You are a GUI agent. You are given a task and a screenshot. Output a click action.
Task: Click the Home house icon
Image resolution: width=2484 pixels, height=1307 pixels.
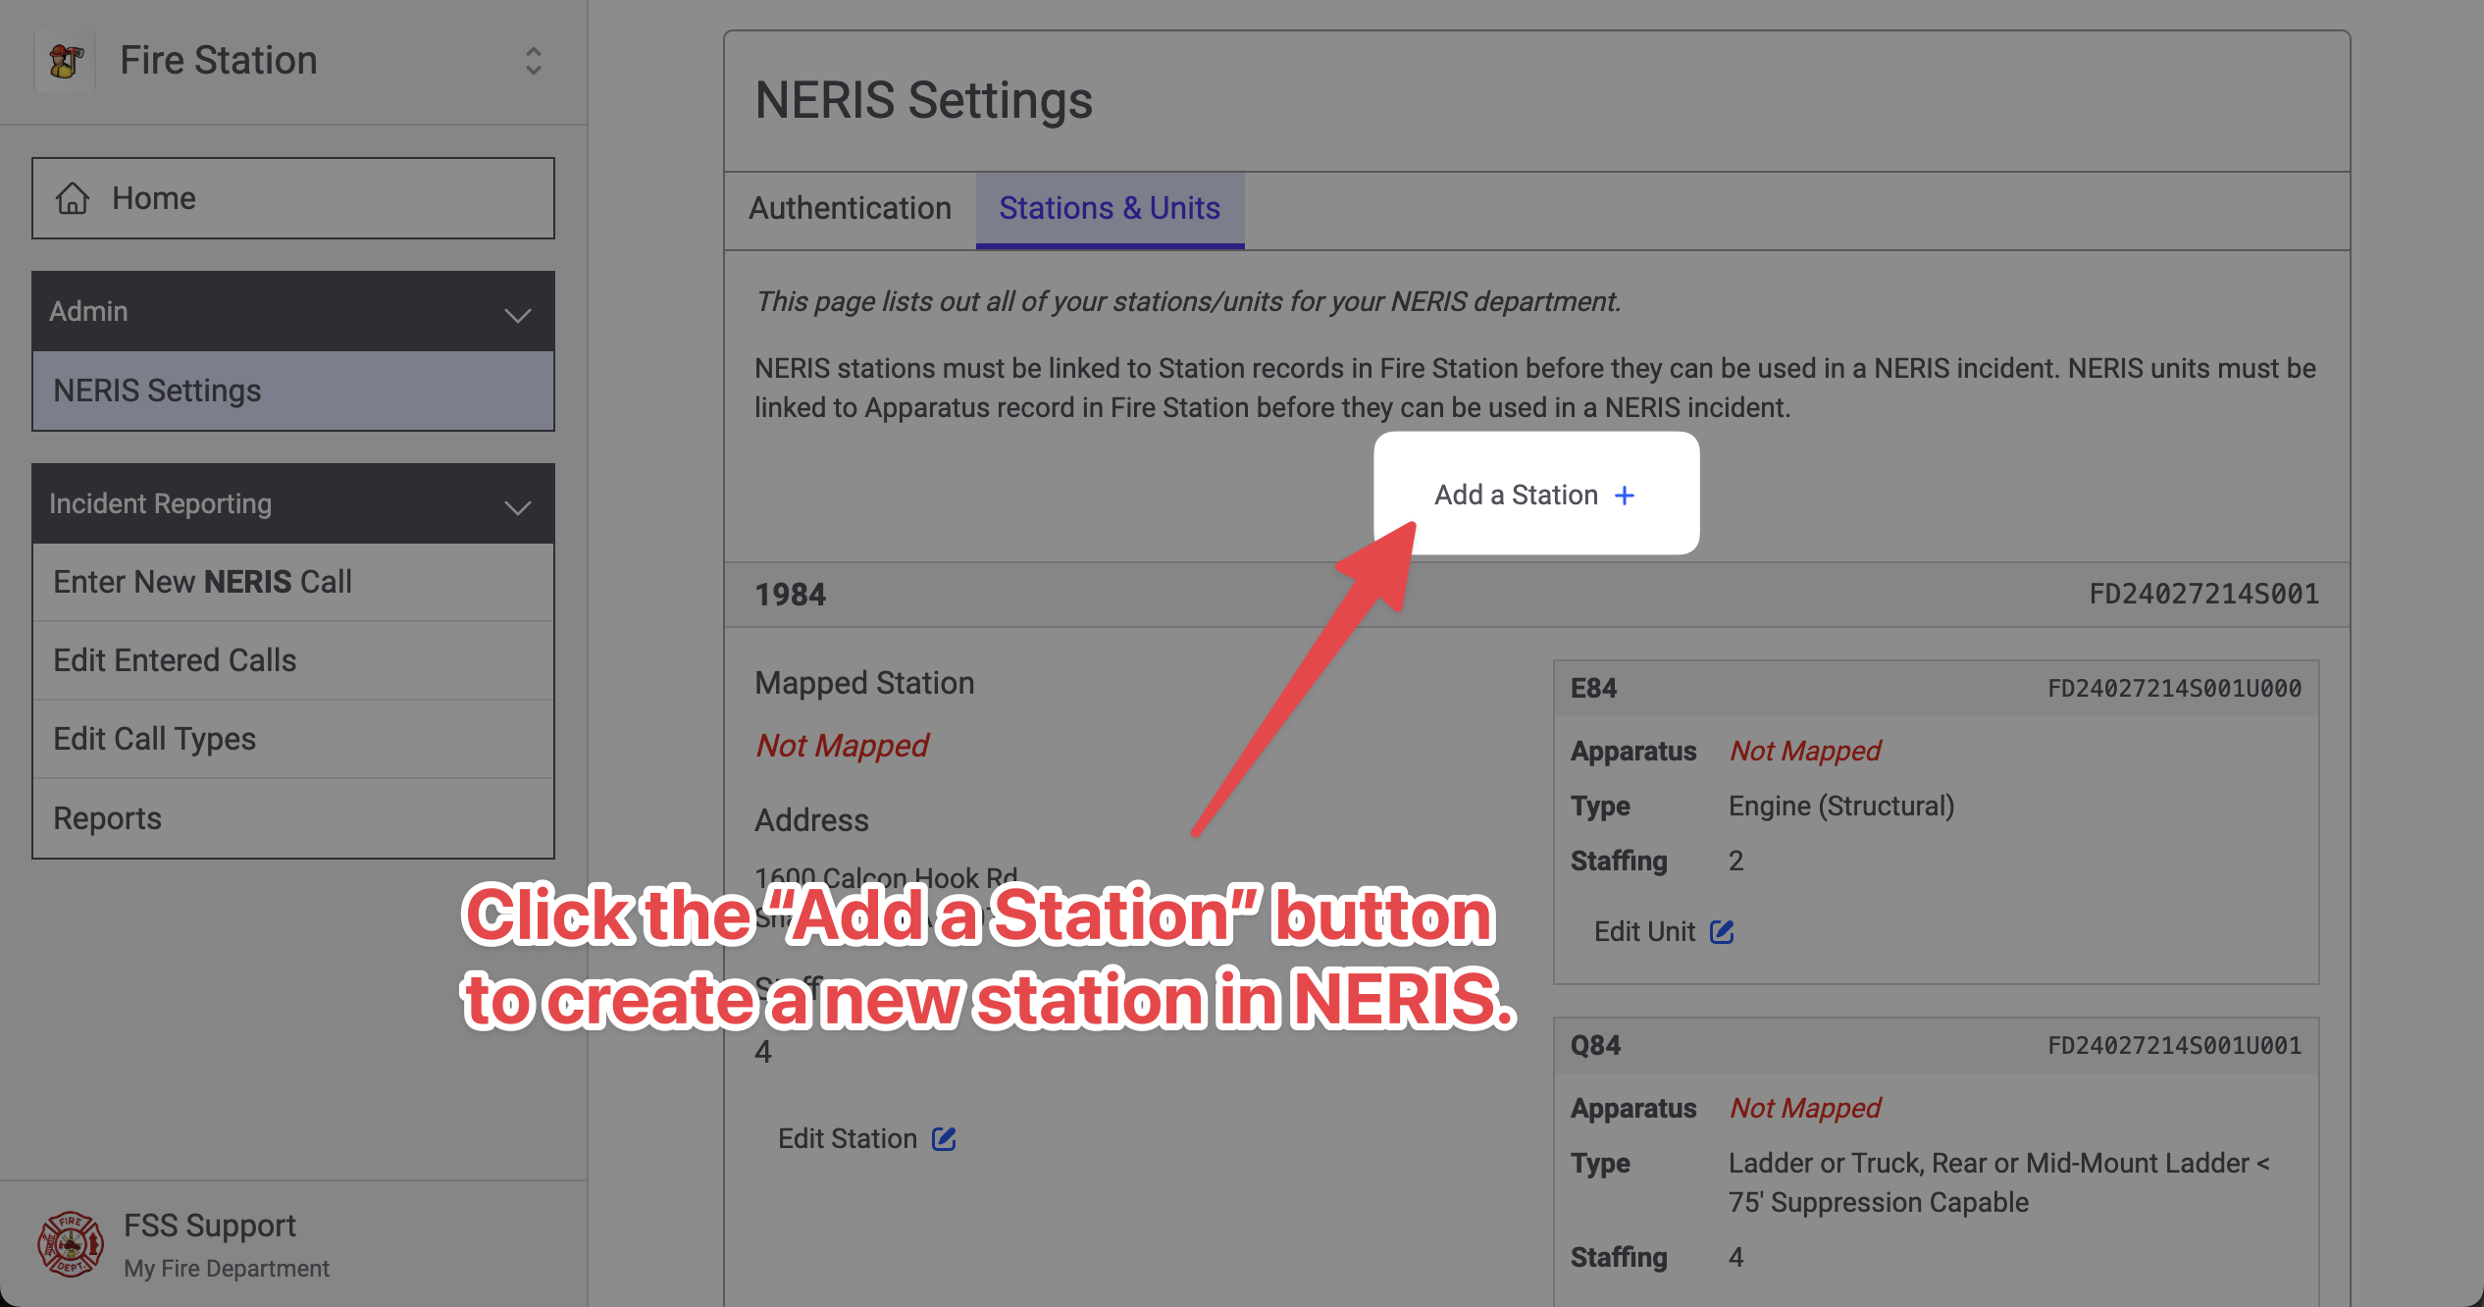(x=73, y=198)
